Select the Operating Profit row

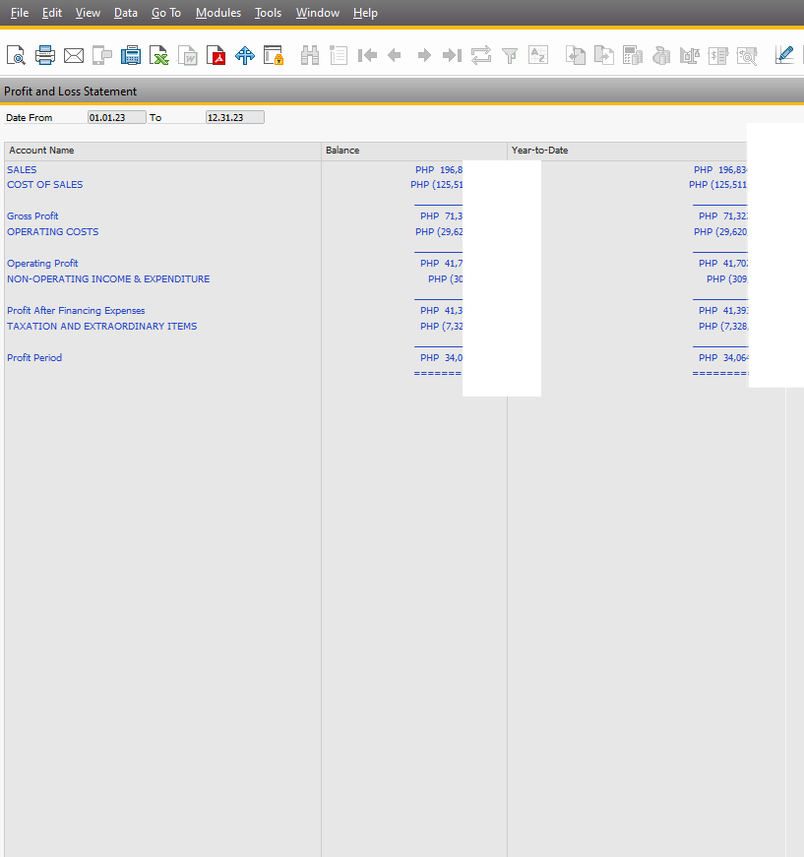tap(42, 264)
